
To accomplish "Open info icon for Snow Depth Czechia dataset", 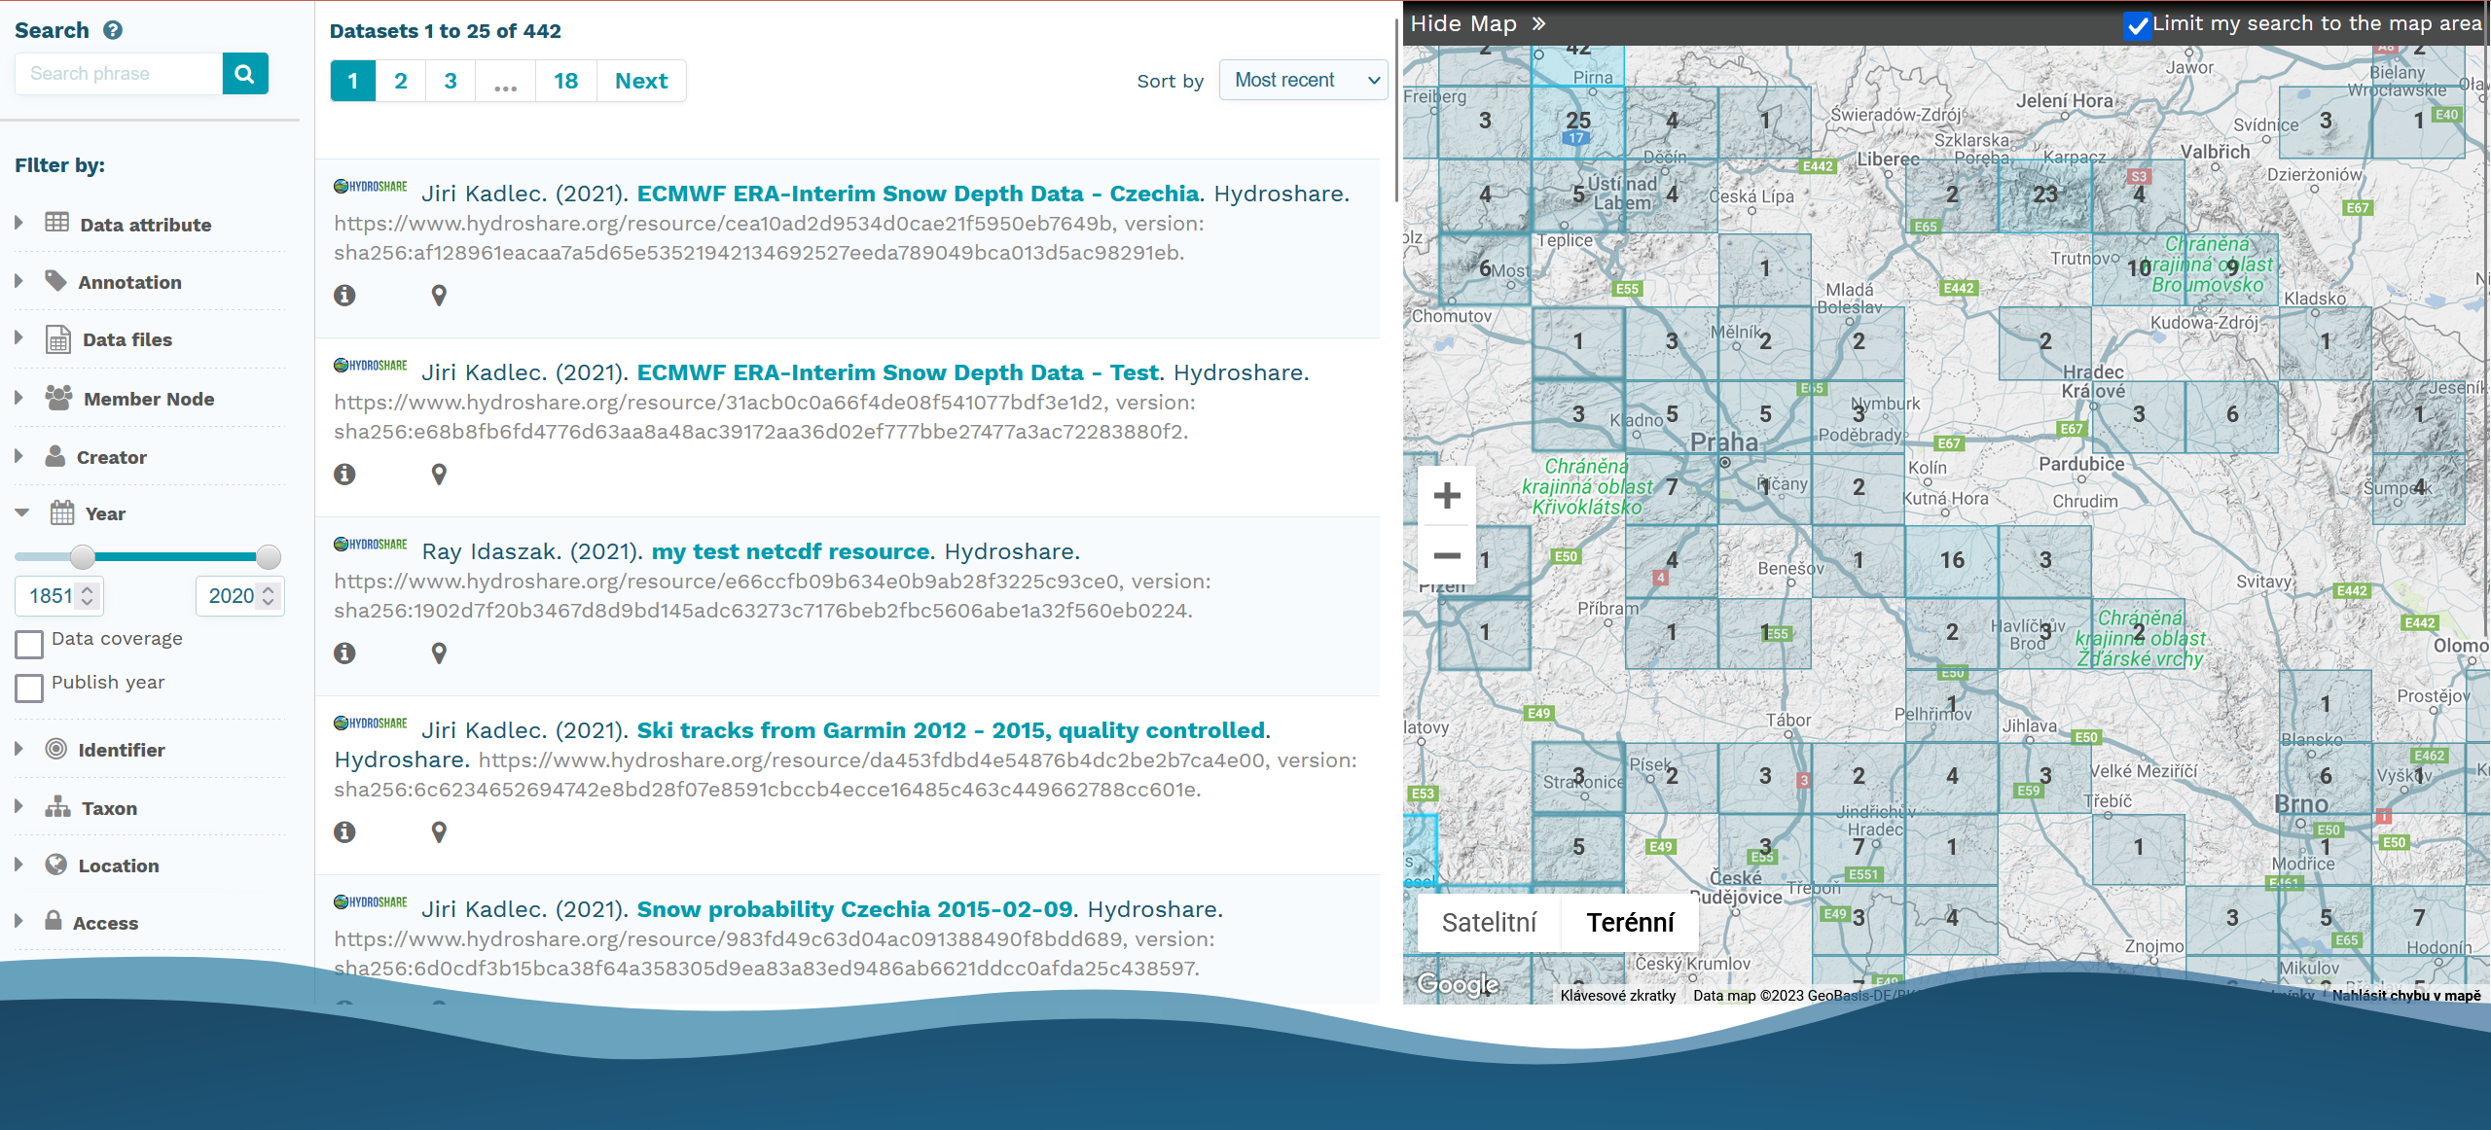I will [344, 295].
